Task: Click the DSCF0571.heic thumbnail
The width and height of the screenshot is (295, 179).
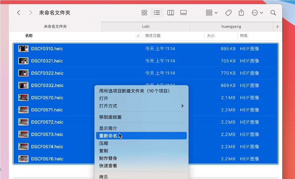Action: (23, 110)
